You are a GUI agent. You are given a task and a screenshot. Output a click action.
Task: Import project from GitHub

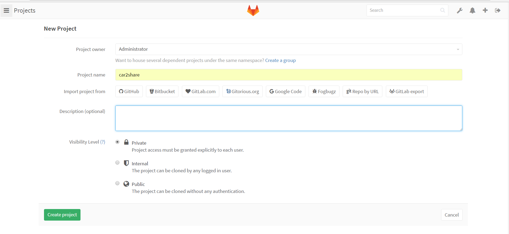(129, 92)
